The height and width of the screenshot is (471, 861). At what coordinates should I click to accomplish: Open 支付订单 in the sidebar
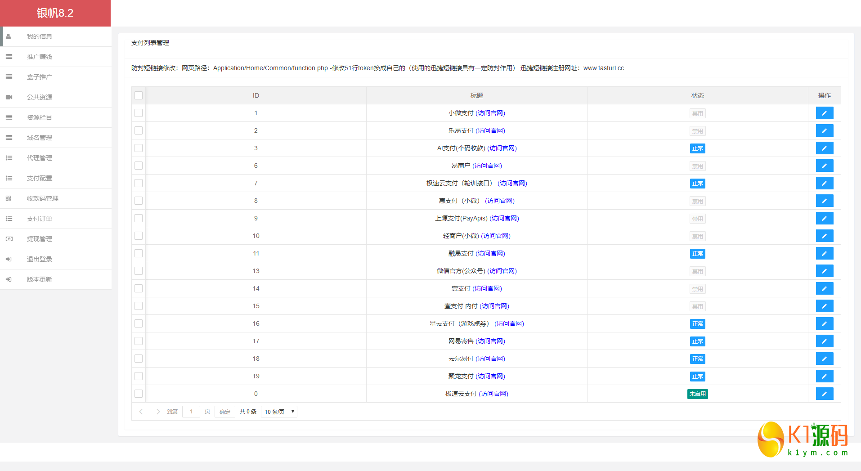point(56,219)
